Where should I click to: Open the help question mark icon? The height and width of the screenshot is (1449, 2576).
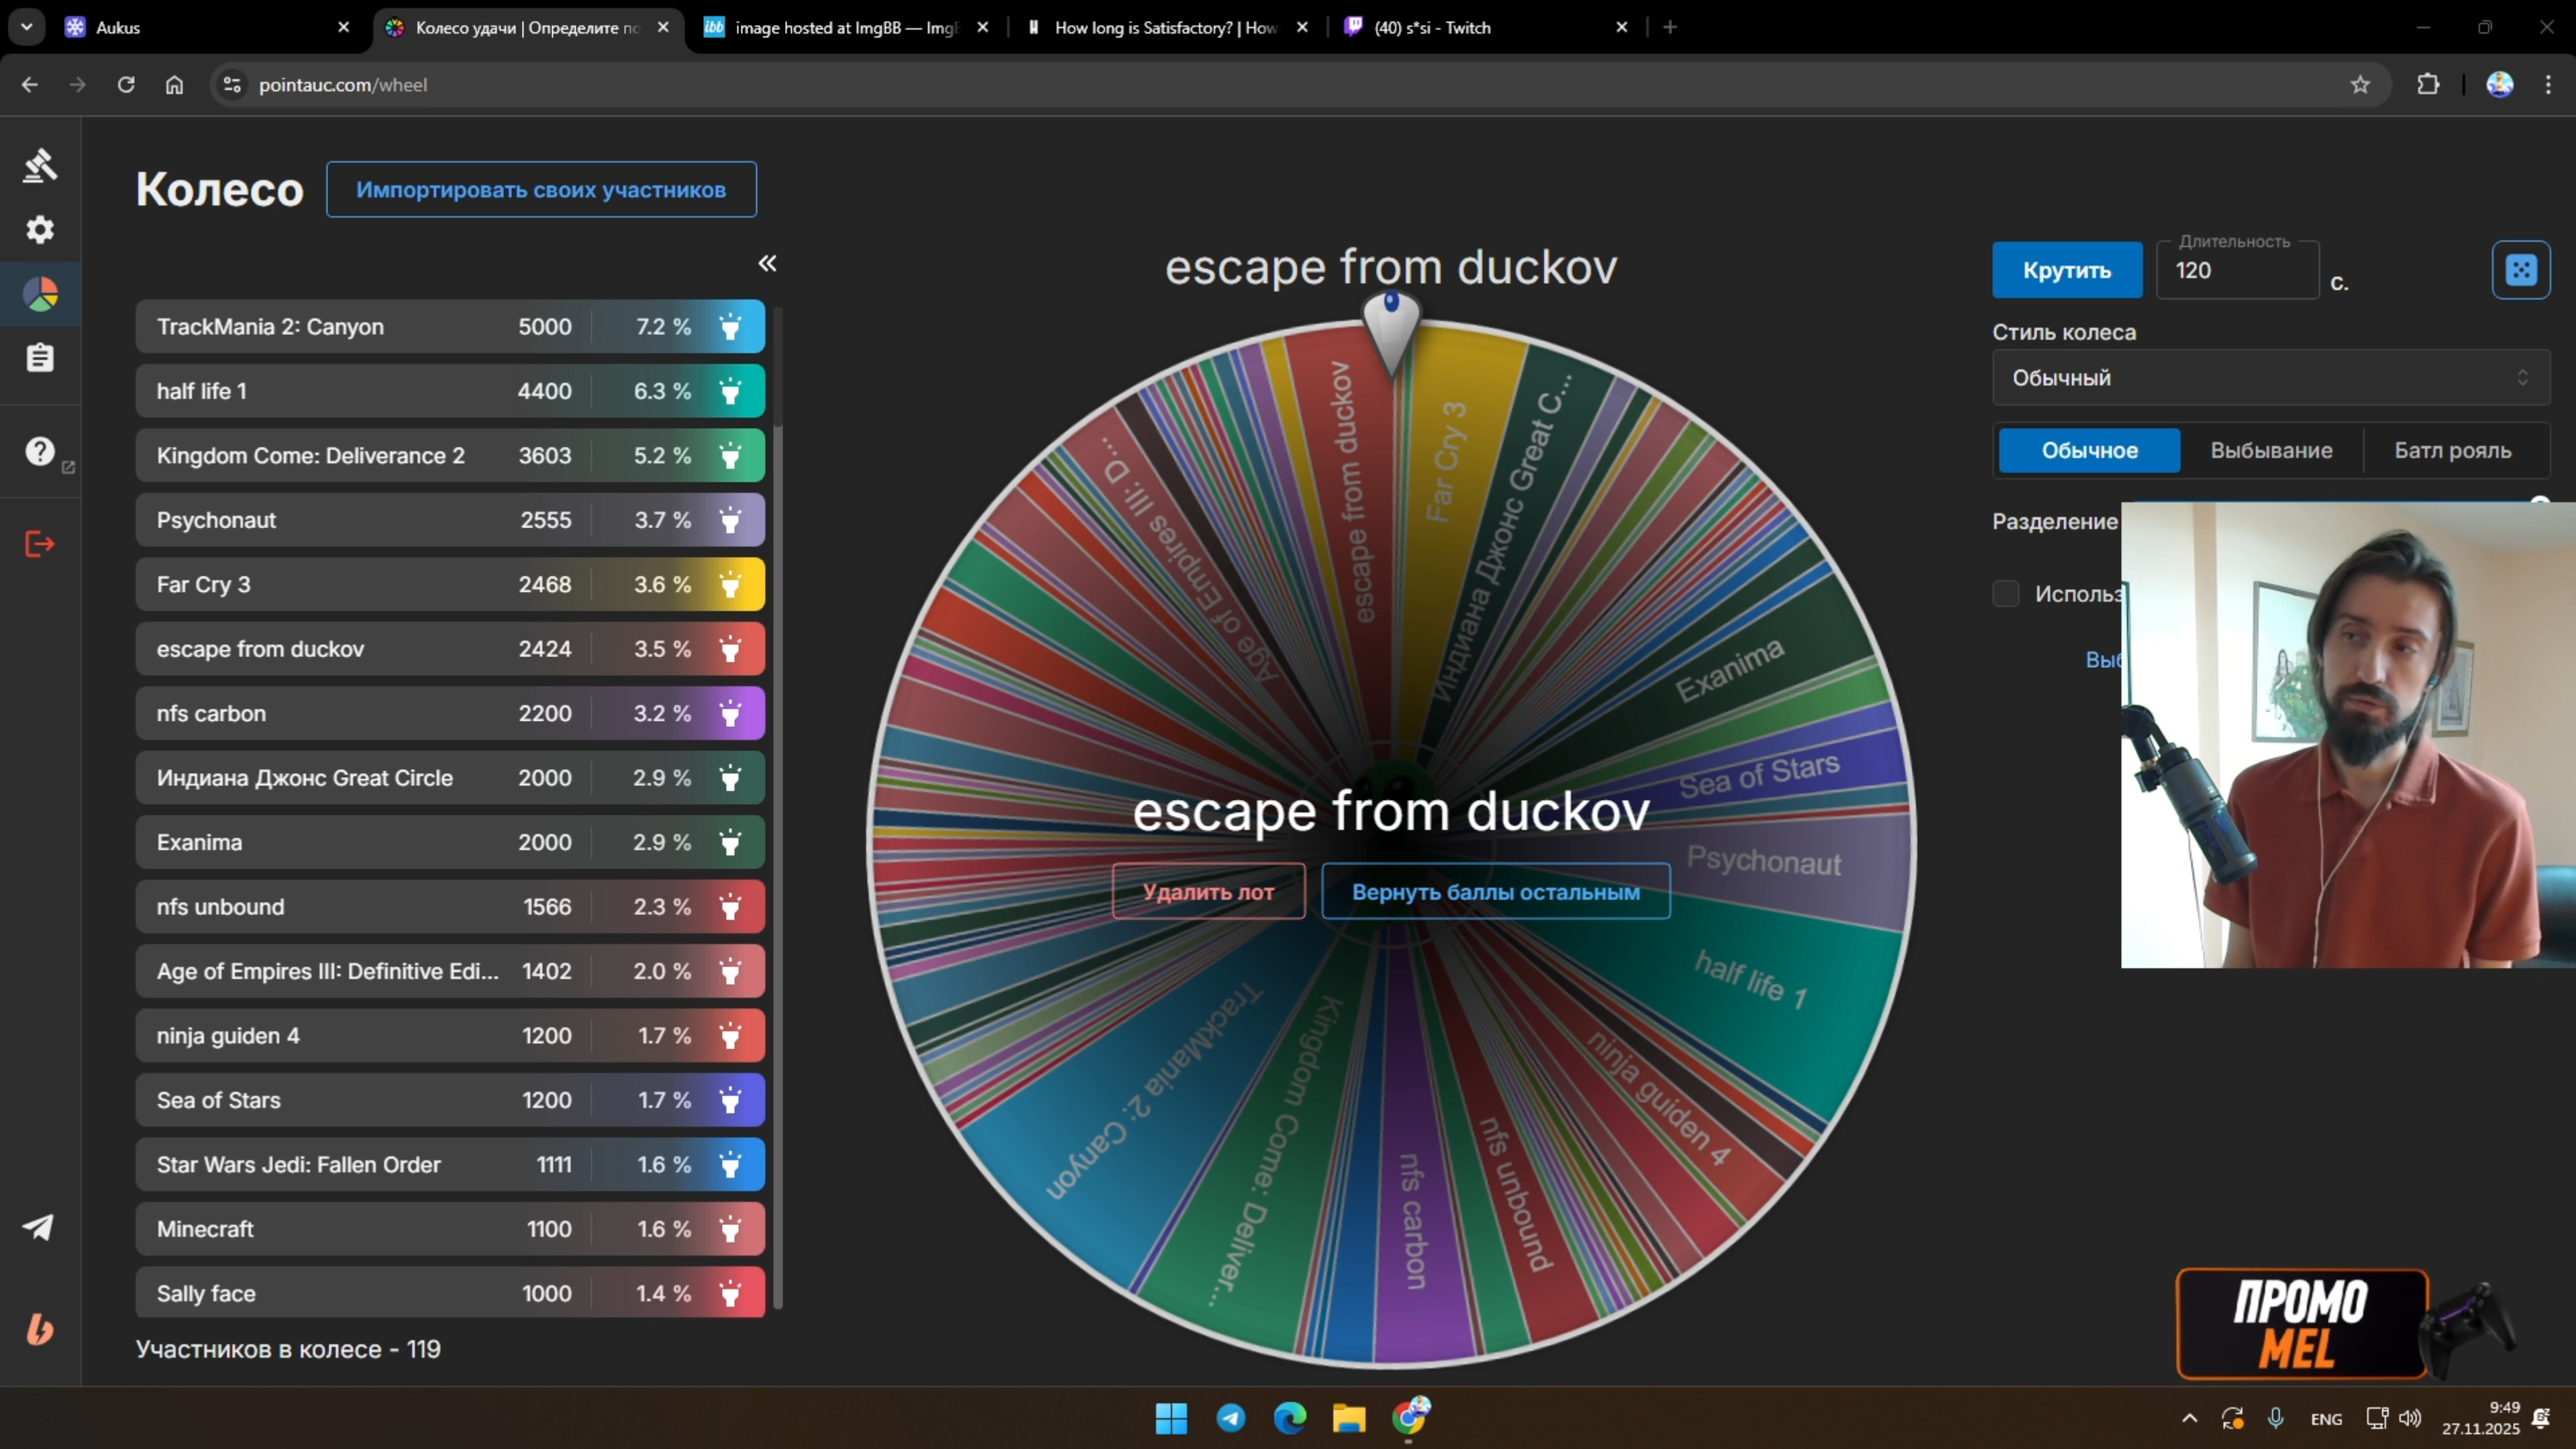click(x=40, y=452)
